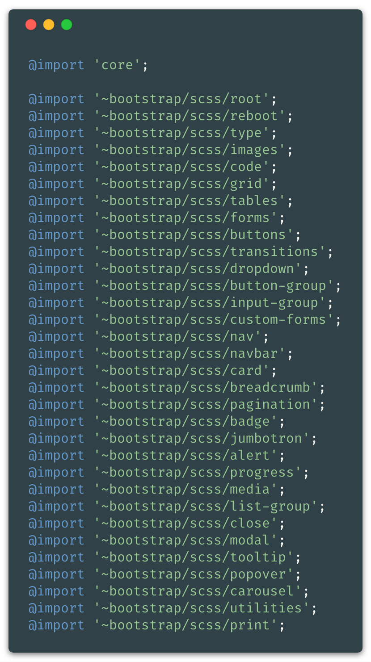This screenshot has height=662, width=371.
Task: Click the '~bootstrap/scss/code' import
Action: click(153, 167)
